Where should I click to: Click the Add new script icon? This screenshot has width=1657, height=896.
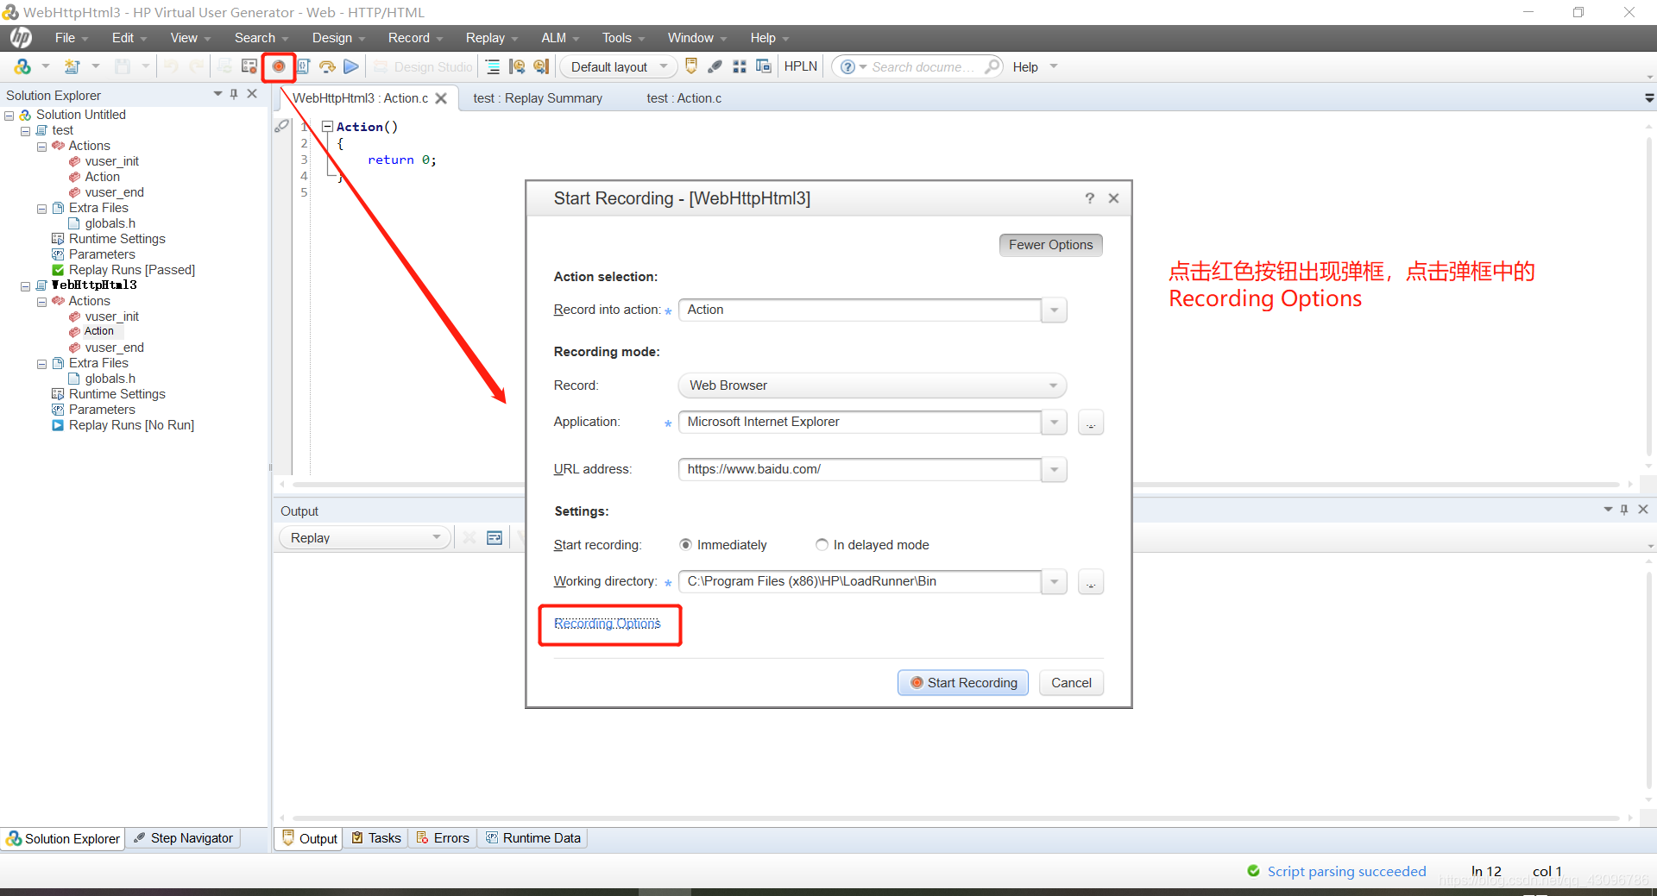pyautogui.click(x=72, y=66)
